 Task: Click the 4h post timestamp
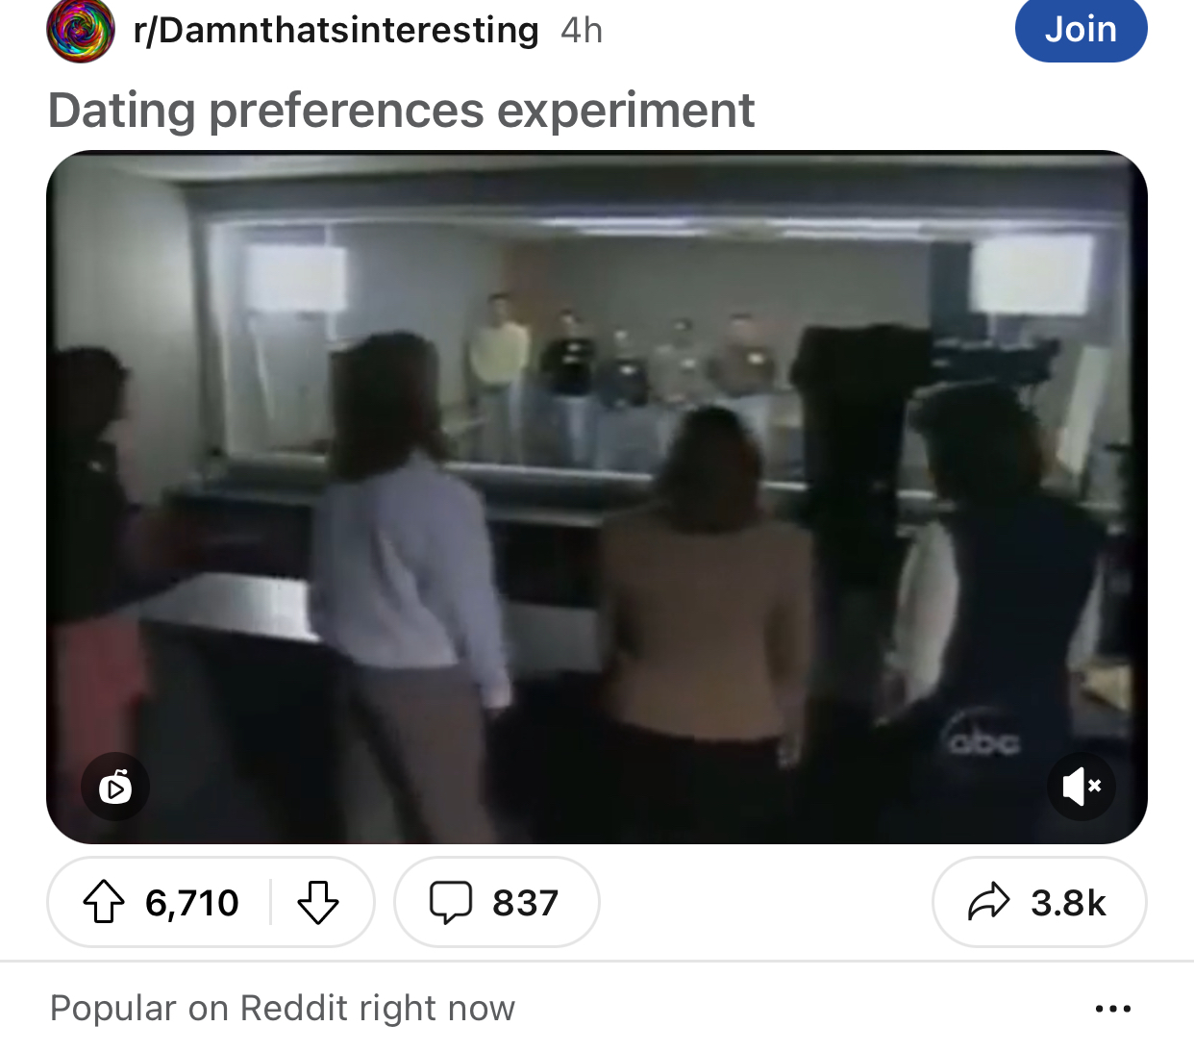pos(582,30)
